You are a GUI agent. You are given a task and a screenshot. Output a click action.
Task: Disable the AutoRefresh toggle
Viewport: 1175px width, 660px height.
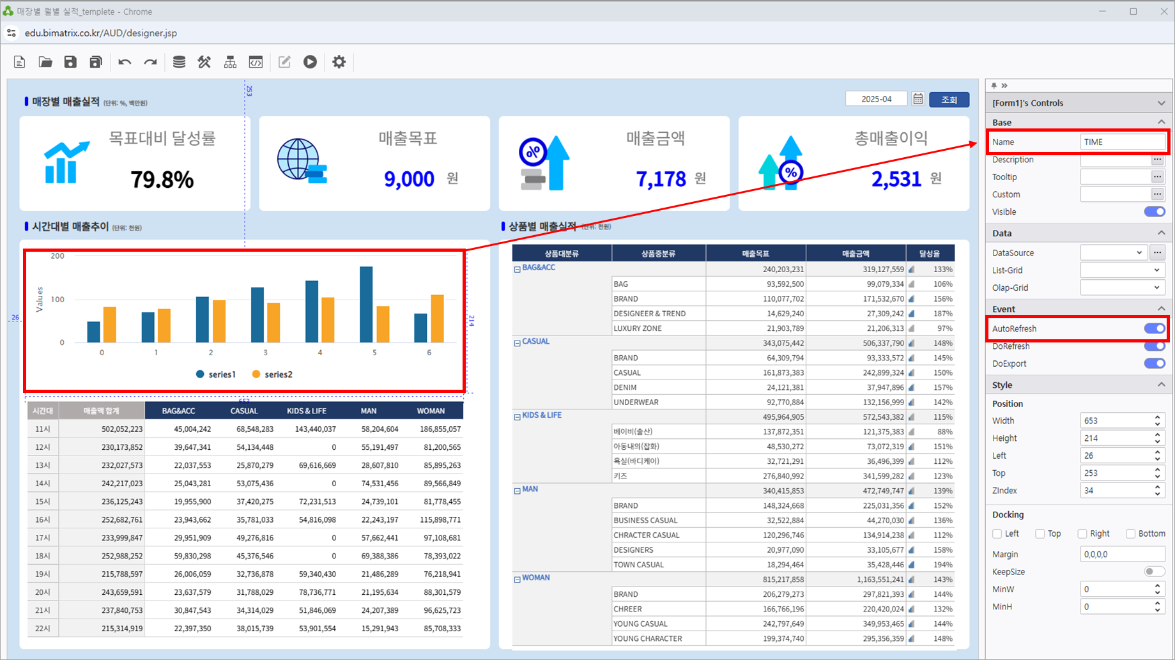(1154, 328)
